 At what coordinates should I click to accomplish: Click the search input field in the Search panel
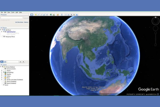12,18
